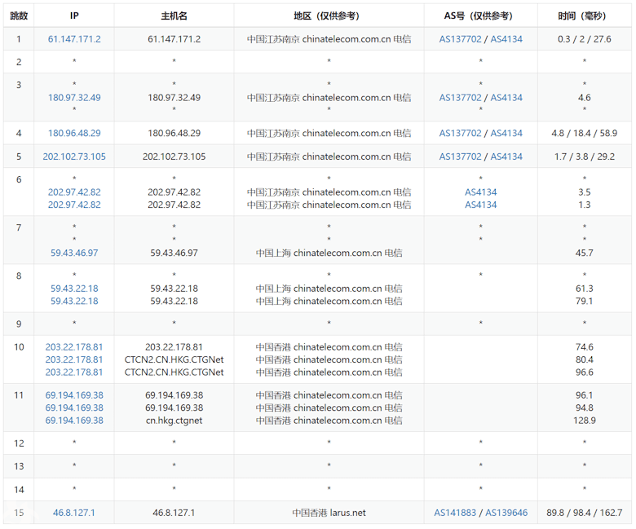Select the '跳数' column header
This screenshot has width=636, height=529.
click(19, 15)
